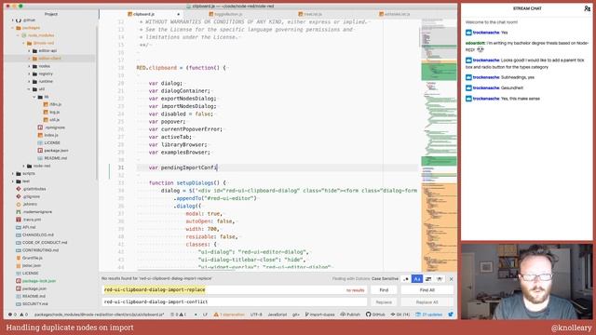Open SECURITY.md in project tree
The width and height of the screenshot is (596, 335).
coord(34,304)
